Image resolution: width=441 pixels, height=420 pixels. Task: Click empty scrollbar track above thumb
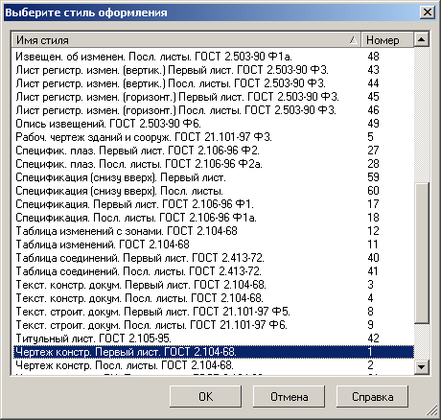tap(421, 115)
